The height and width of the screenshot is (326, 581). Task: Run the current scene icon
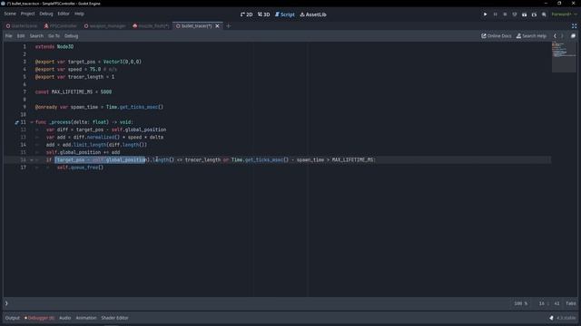point(525,14)
